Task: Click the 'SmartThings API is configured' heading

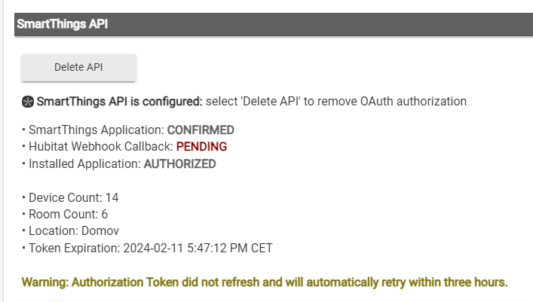Action: 120,102
